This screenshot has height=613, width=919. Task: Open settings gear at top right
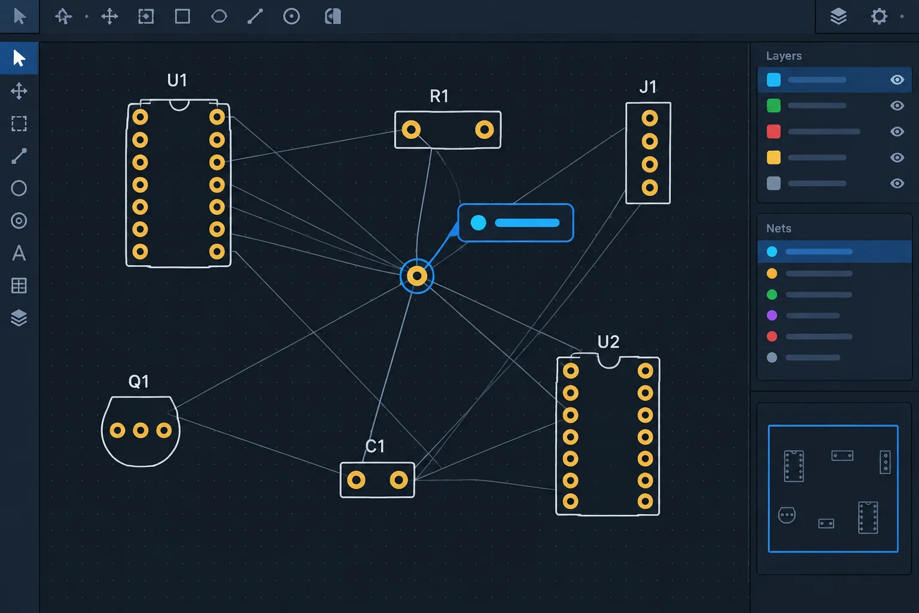pyautogui.click(x=879, y=16)
